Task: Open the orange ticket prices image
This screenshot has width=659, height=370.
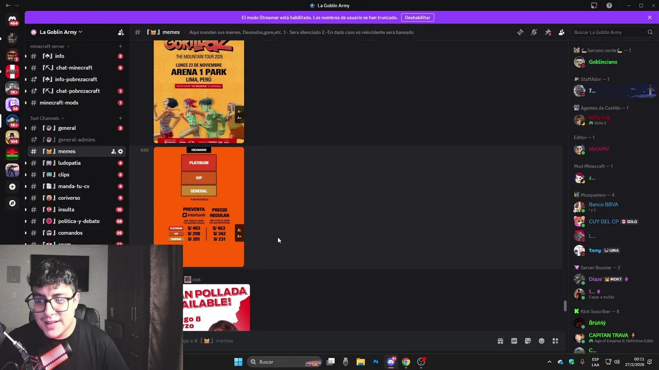Action: coord(199,207)
